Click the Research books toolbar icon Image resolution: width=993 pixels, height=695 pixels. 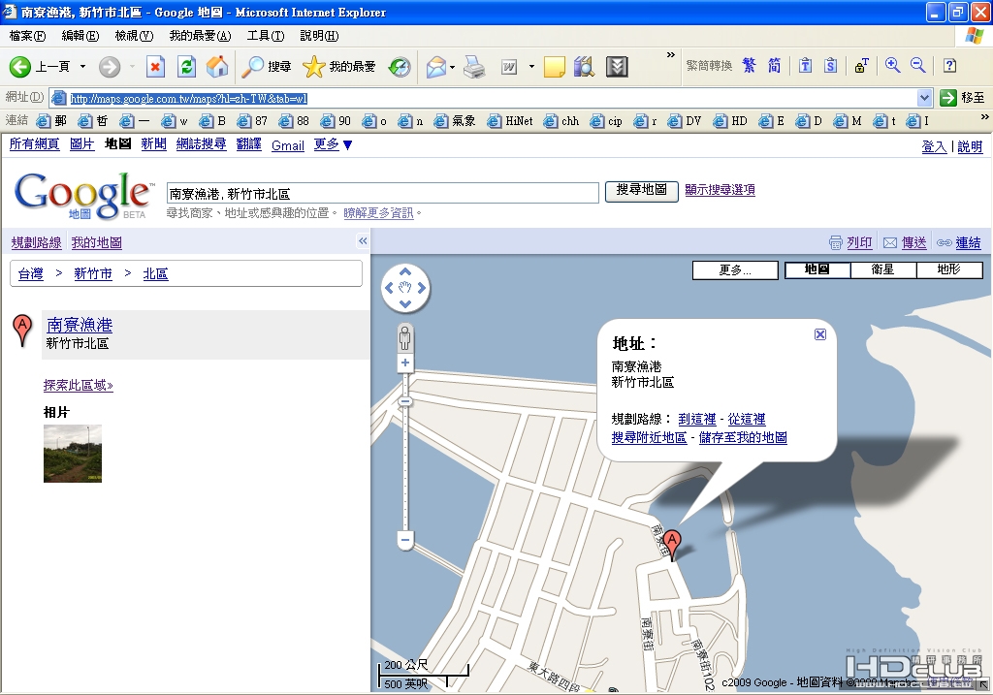point(585,67)
